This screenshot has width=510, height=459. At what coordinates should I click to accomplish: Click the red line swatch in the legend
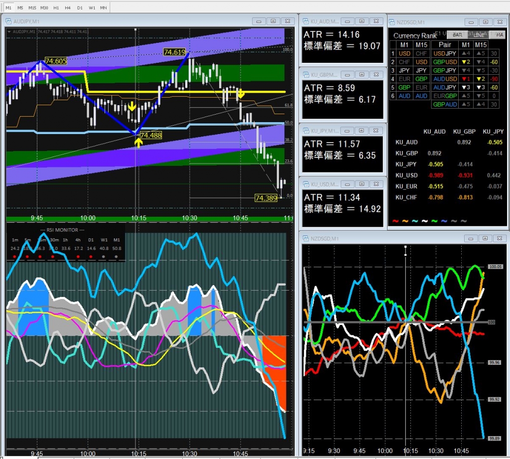(395, 221)
